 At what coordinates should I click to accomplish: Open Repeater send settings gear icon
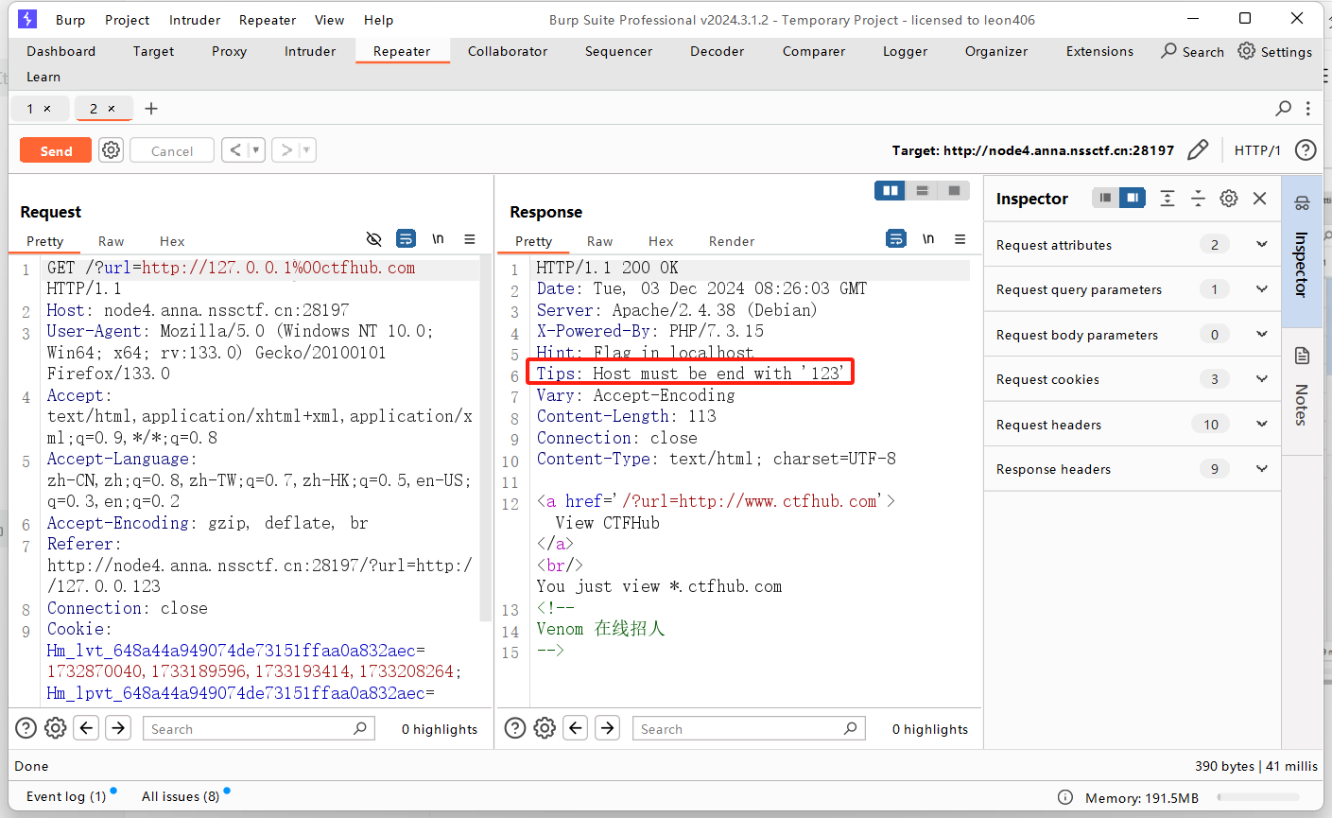click(x=112, y=150)
